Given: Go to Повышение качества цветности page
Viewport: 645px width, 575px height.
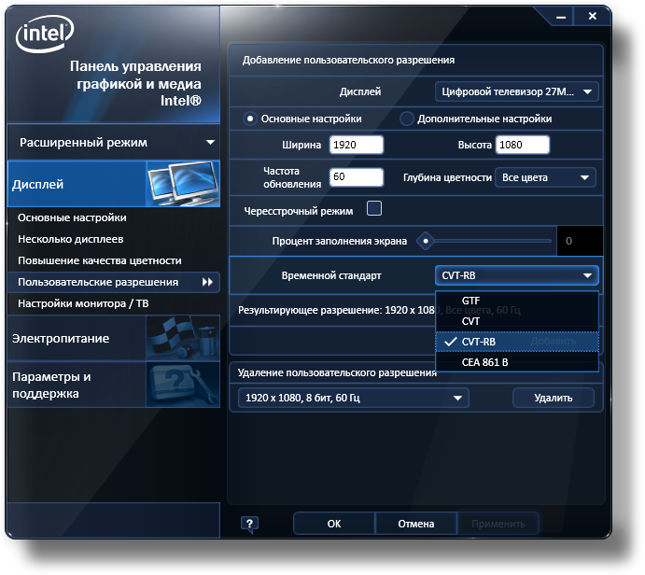Looking at the screenshot, I should pos(100,260).
